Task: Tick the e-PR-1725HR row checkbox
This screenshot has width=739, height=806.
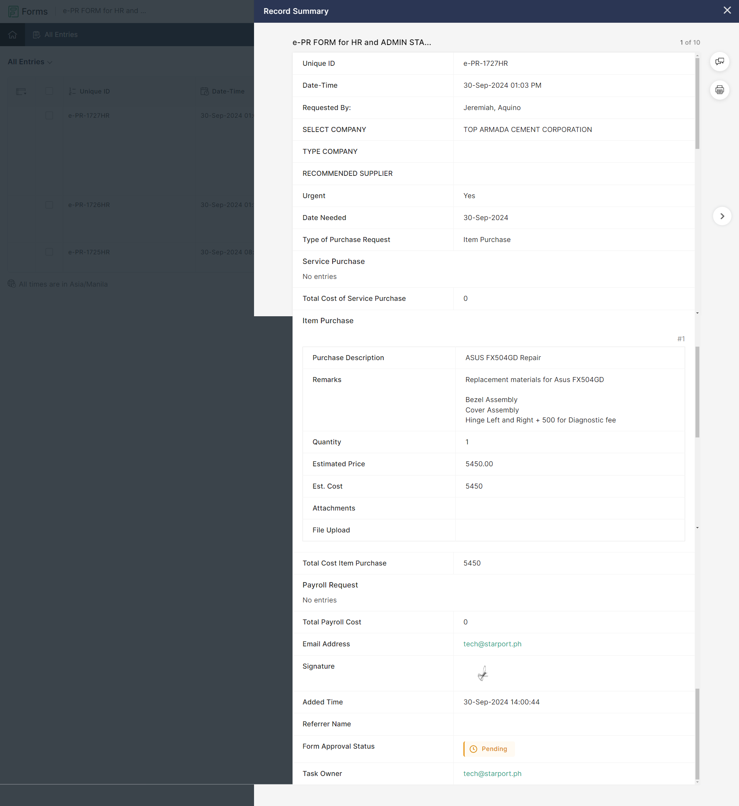Action: (x=49, y=252)
